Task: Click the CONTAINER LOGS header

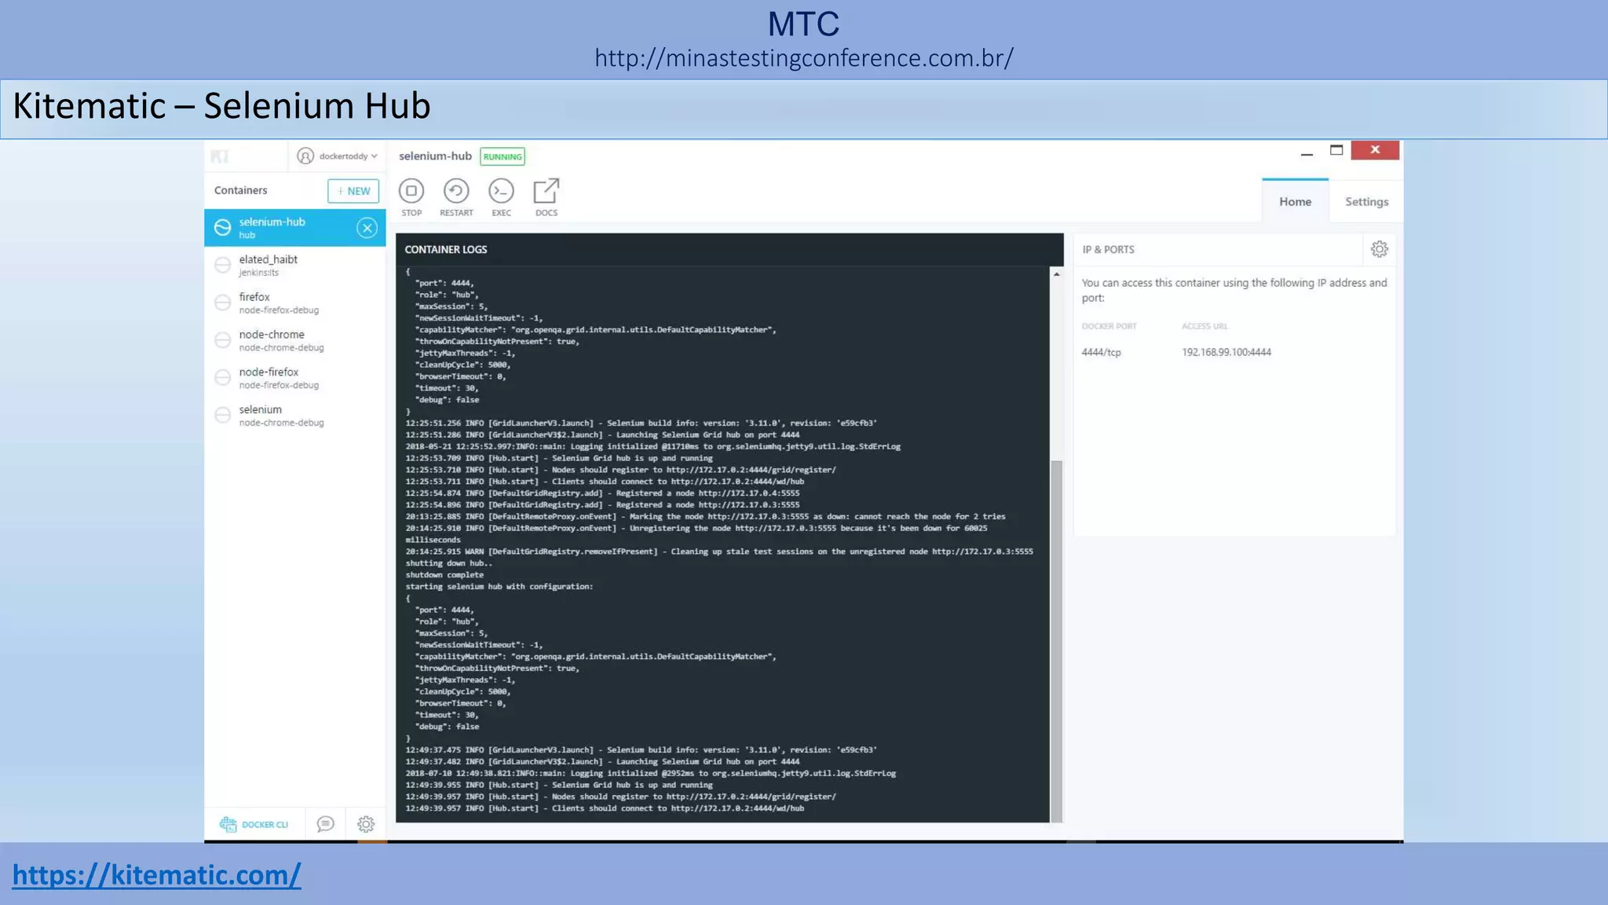Action: click(x=446, y=249)
